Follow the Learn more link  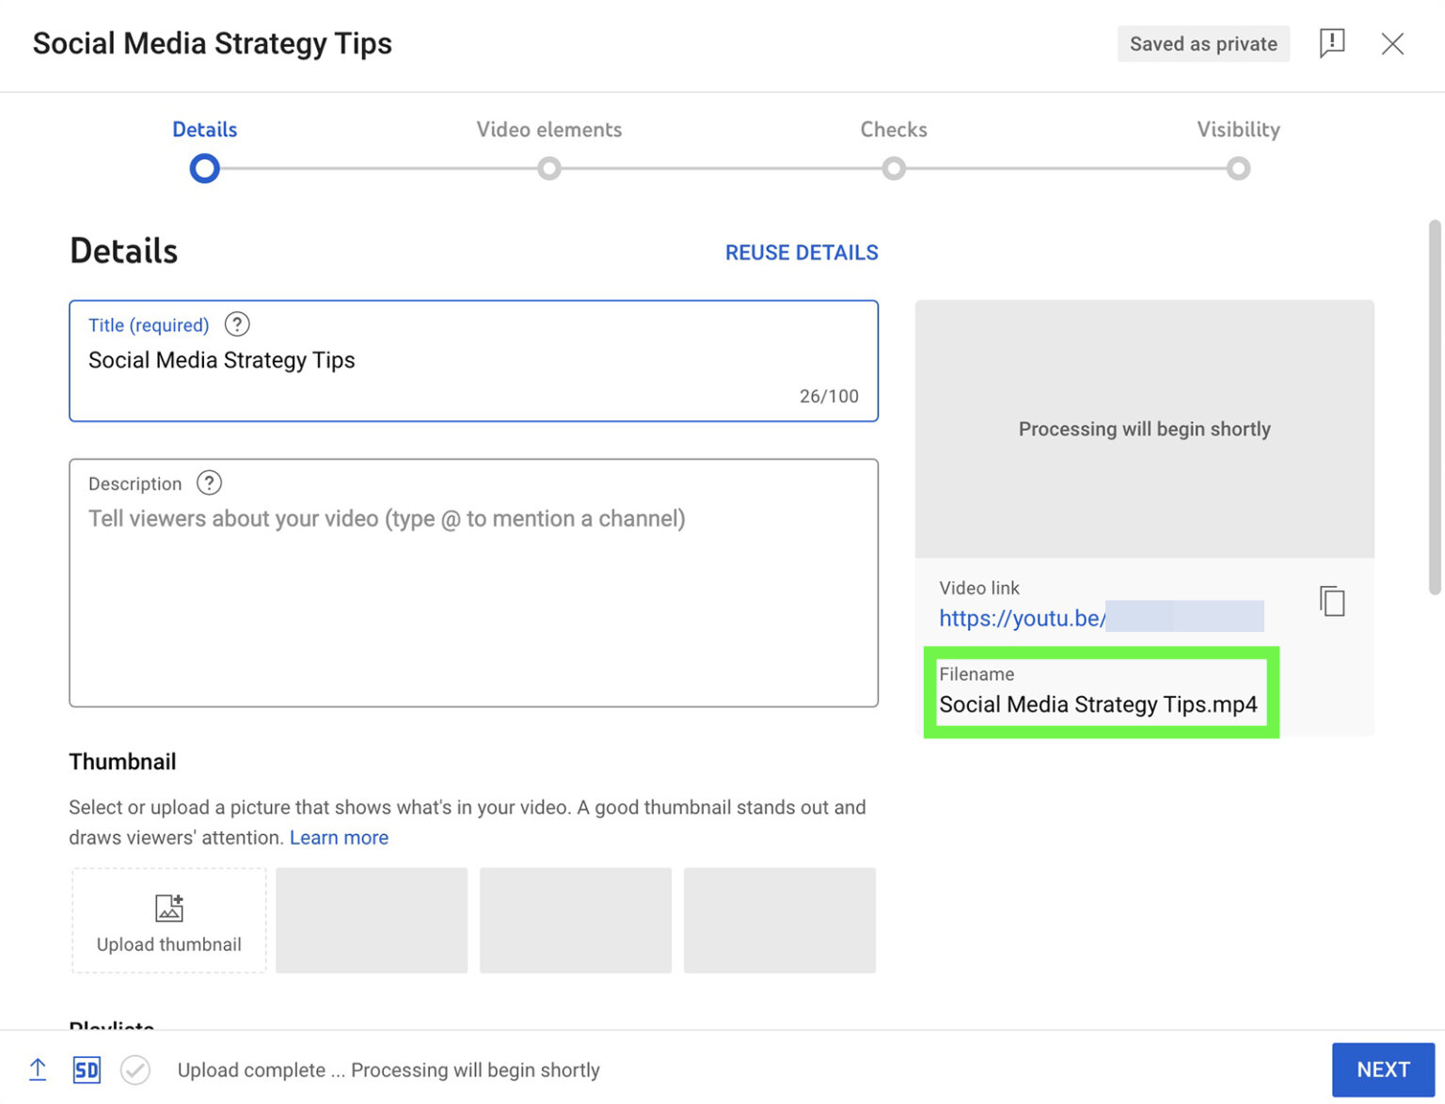pyautogui.click(x=339, y=837)
